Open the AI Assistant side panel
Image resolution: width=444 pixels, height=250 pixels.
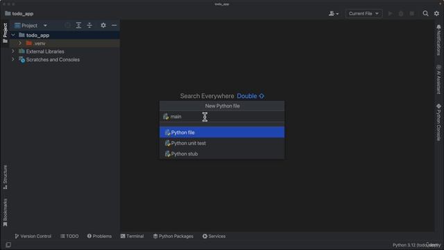point(438,79)
